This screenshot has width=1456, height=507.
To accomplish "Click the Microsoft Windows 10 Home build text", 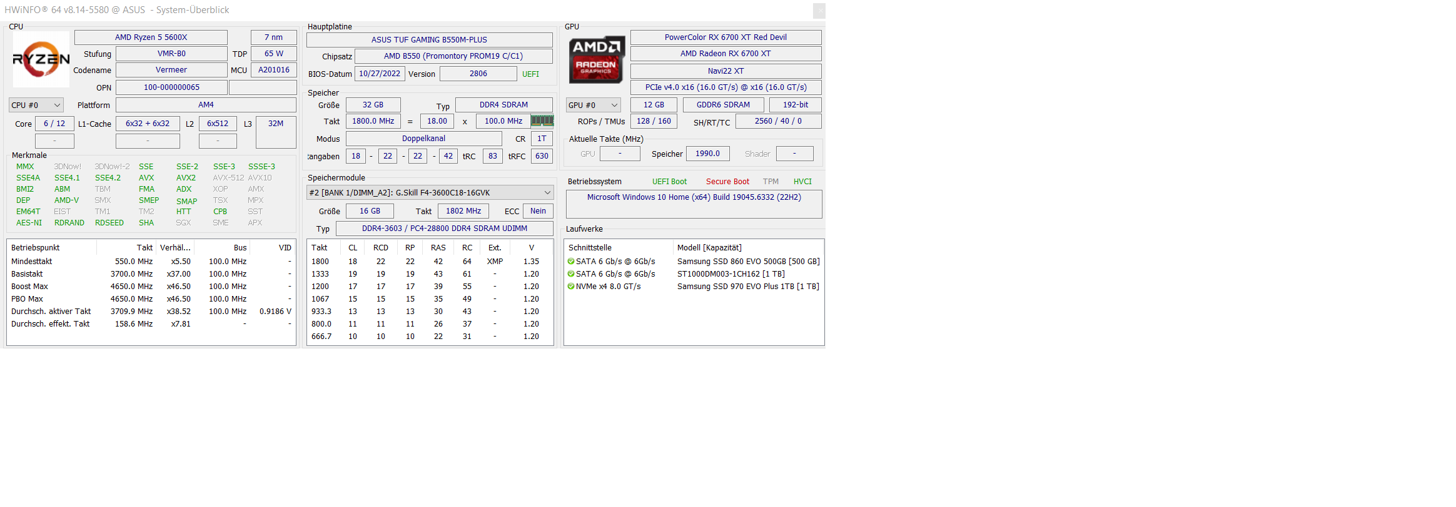I will [x=694, y=197].
